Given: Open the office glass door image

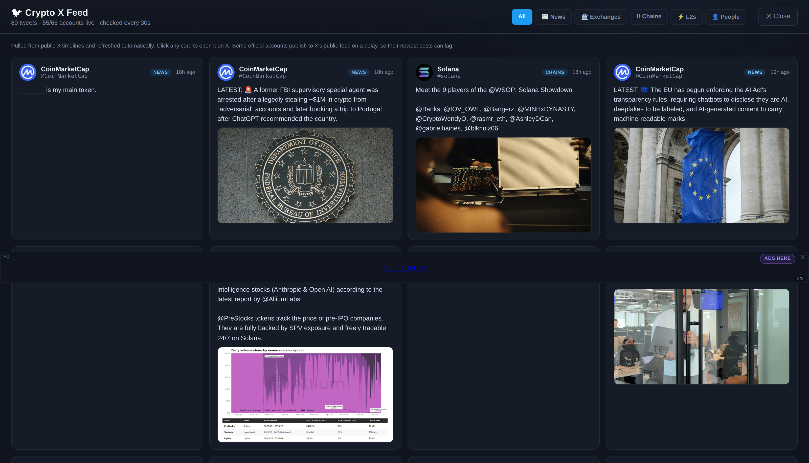Looking at the screenshot, I should point(701,336).
